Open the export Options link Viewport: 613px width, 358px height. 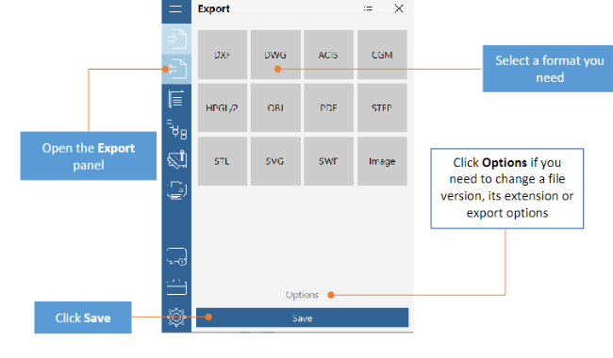tap(302, 295)
